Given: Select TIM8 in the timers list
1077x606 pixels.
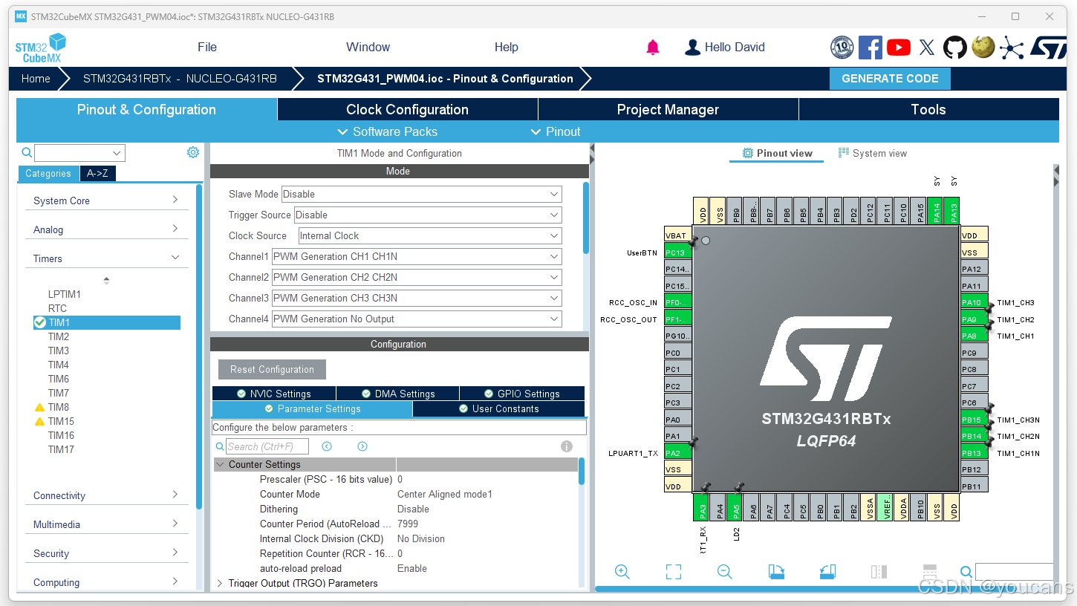Looking at the screenshot, I should [x=59, y=407].
